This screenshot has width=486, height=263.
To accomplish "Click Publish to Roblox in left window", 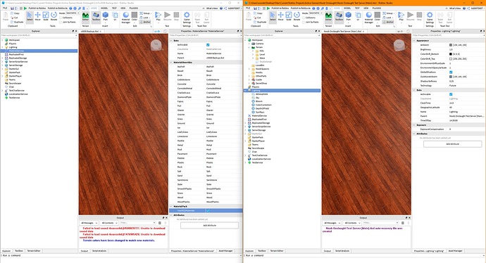I will [36, 8].
